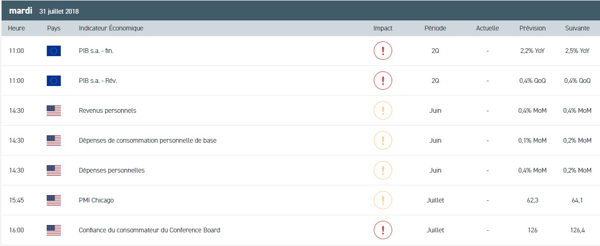Click the red impact icon for PIB s.a. - fin.
Image resolution: width=600 pixels, height=246 pixels.
pos(383,51)
